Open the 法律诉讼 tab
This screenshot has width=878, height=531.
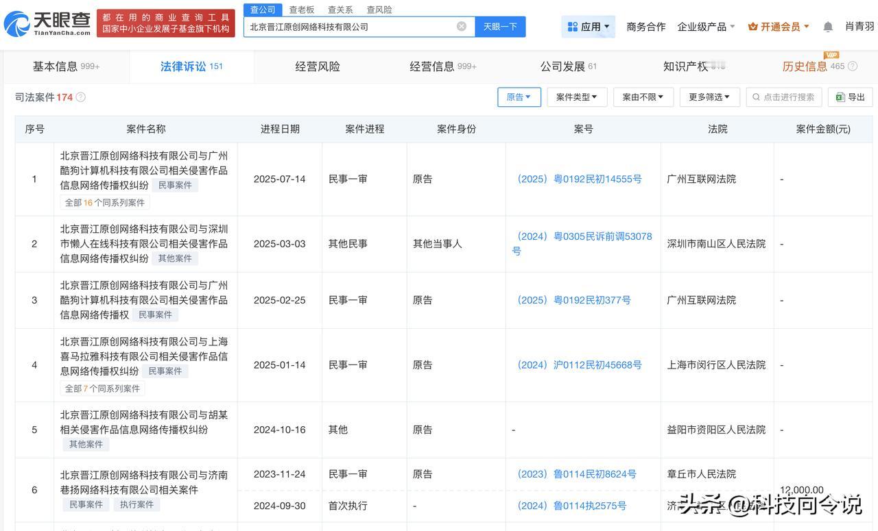coord(191,66)
